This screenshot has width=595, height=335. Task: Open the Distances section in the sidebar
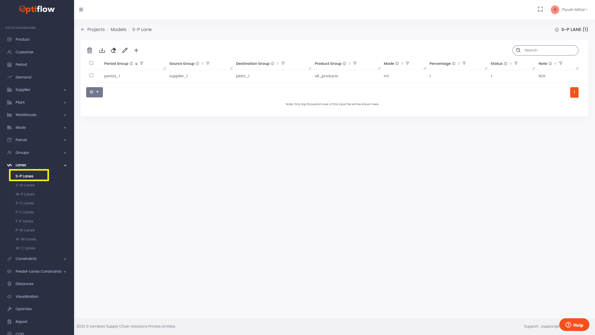(24, 284)
